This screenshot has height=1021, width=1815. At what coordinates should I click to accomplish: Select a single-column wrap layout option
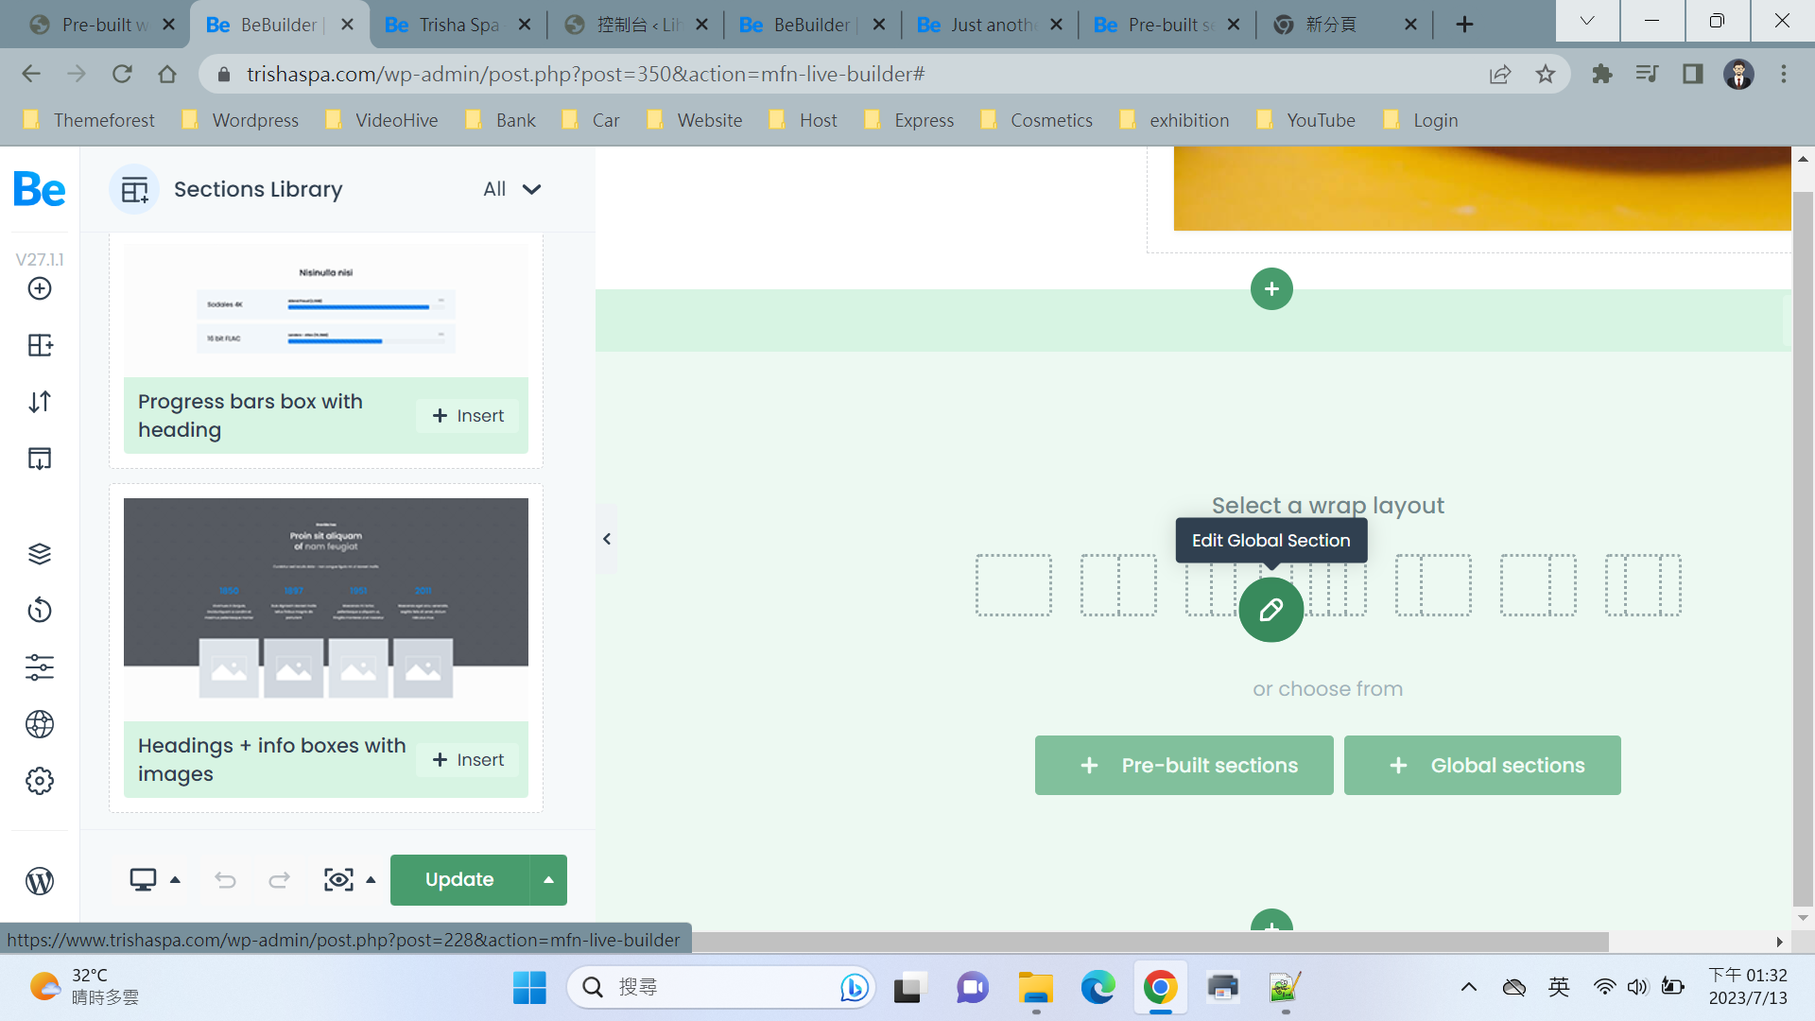click(x=1012, y=587)
